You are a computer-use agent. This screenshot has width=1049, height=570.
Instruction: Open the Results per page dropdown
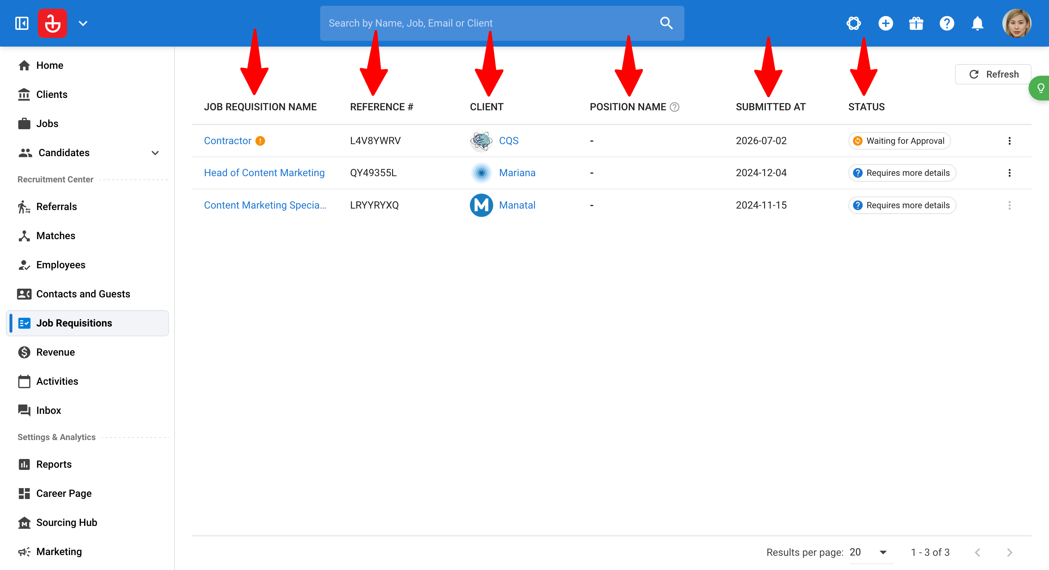(871, 553)
